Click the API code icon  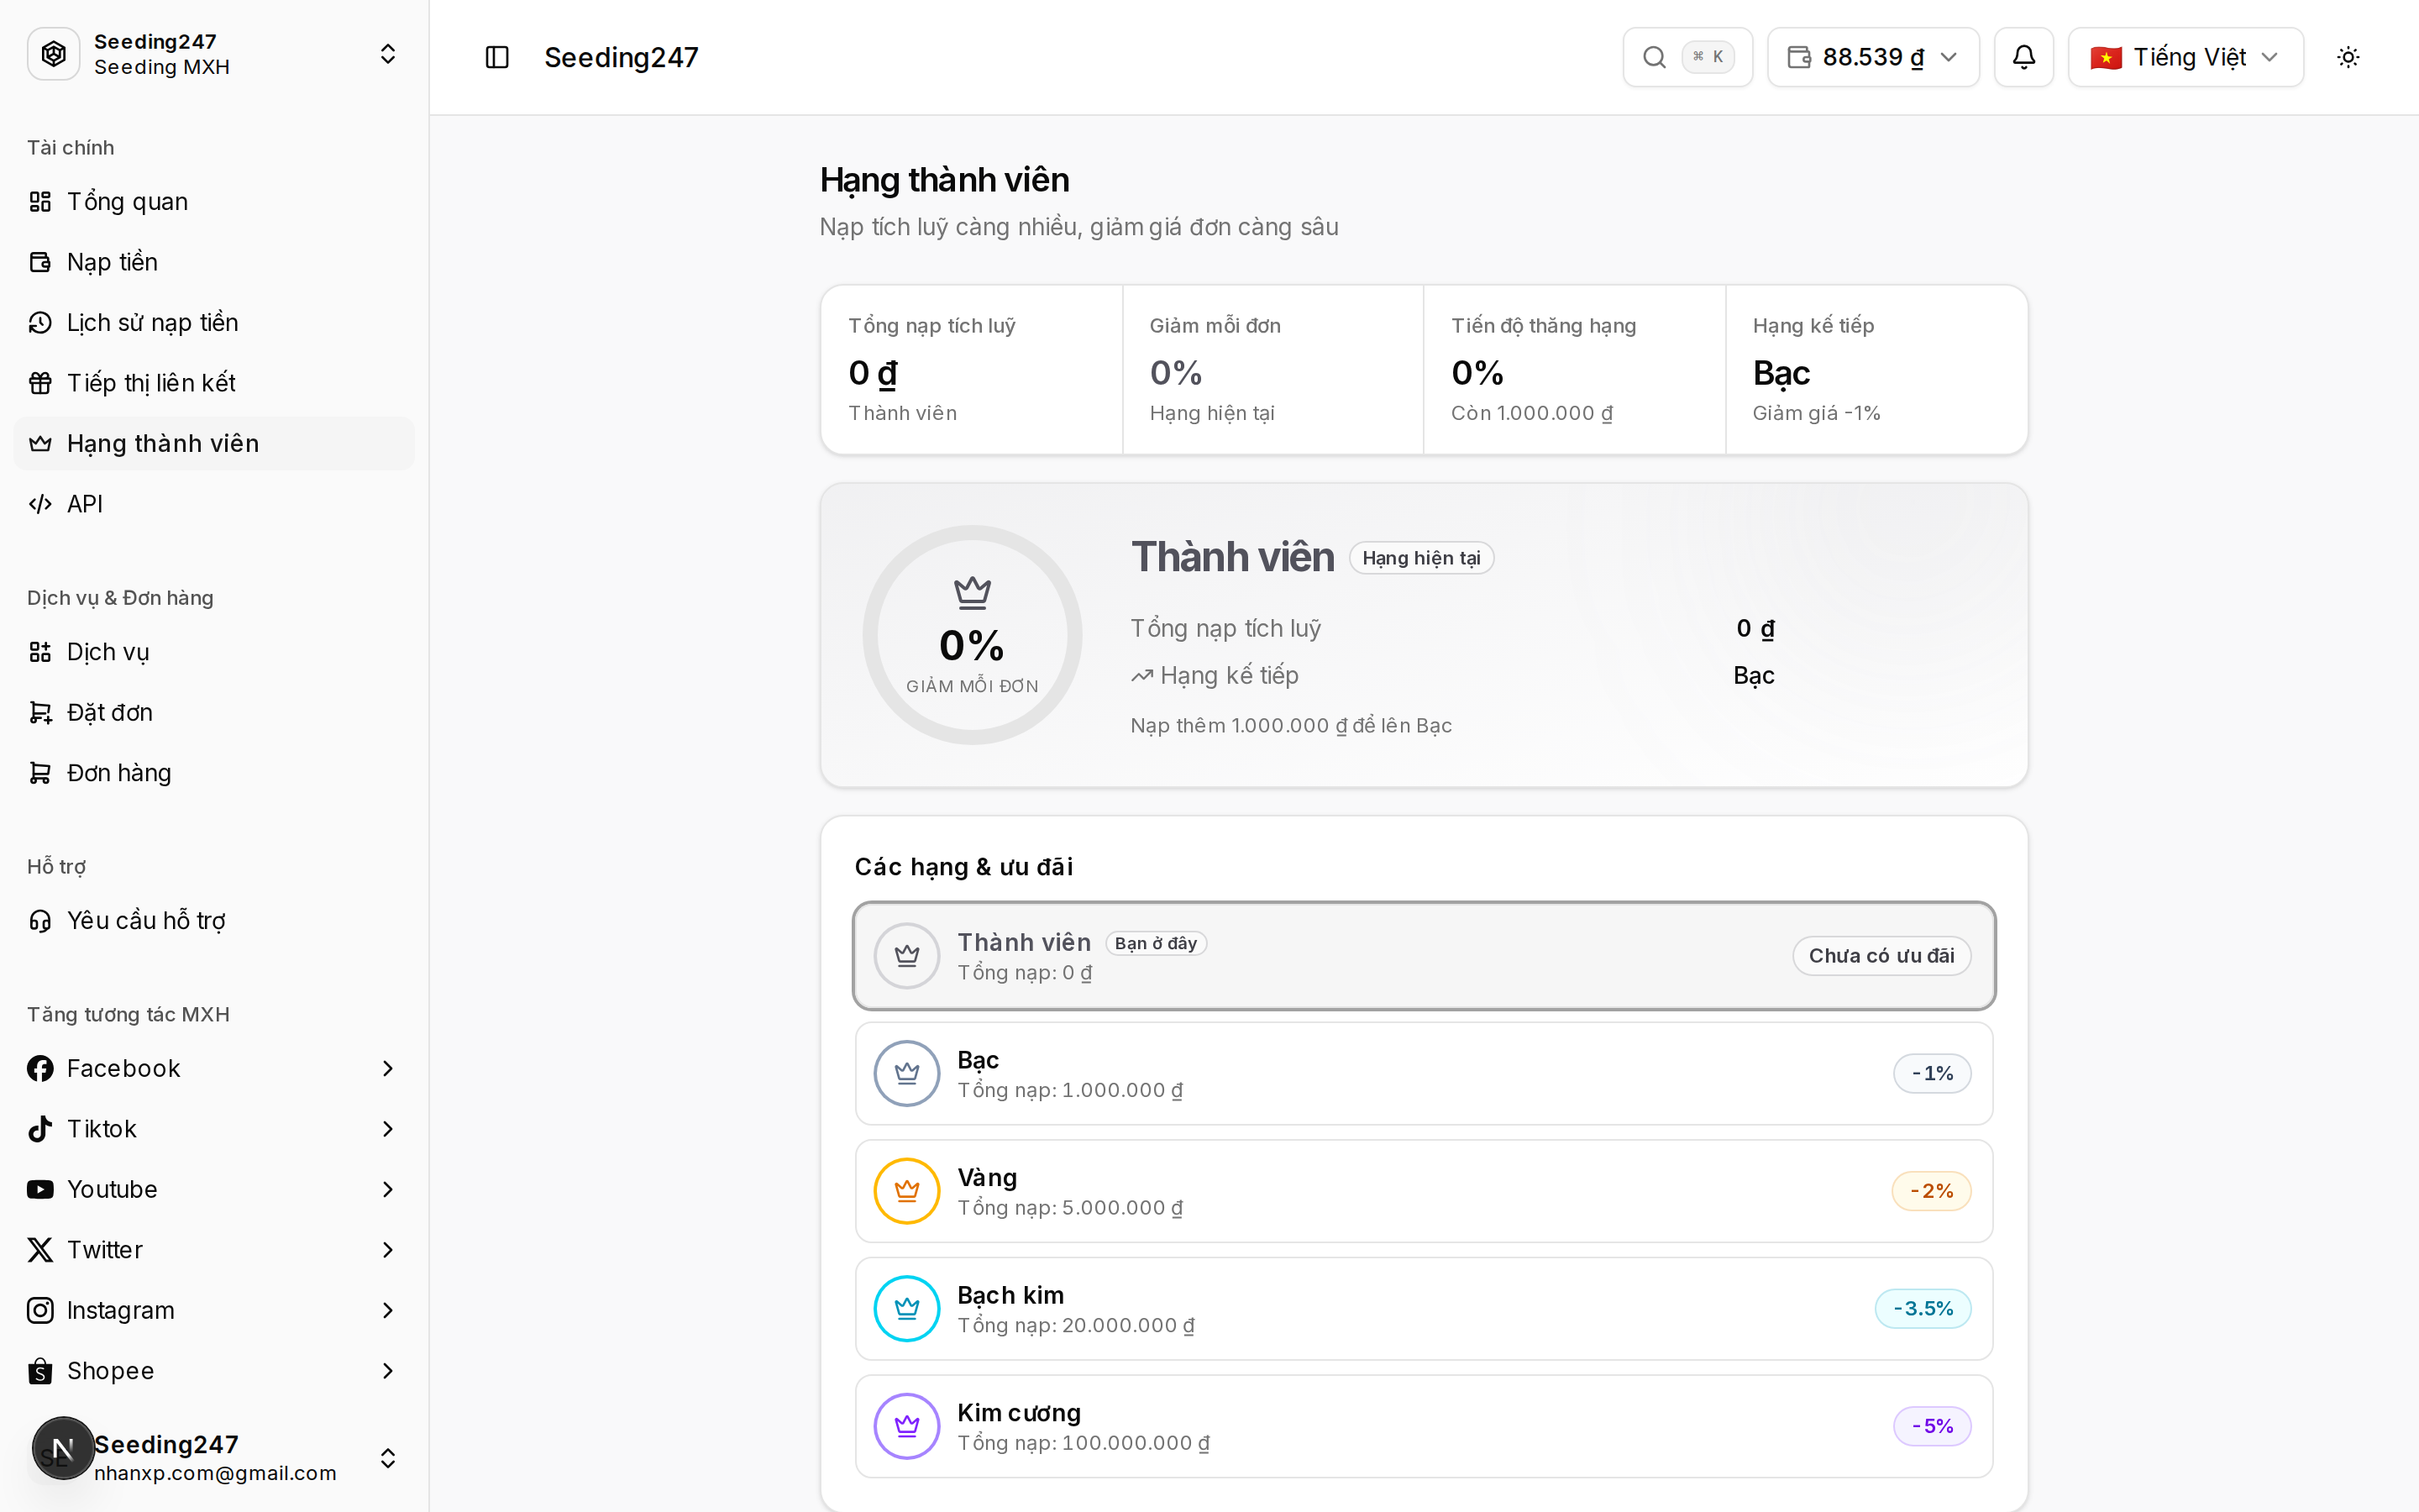pos(40,504)
